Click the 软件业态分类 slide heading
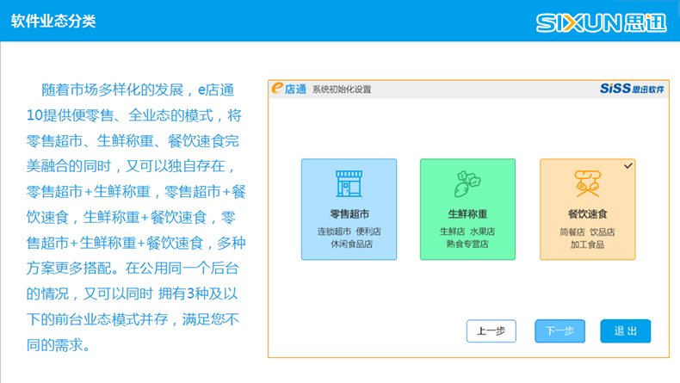 (x=53, y=22)
